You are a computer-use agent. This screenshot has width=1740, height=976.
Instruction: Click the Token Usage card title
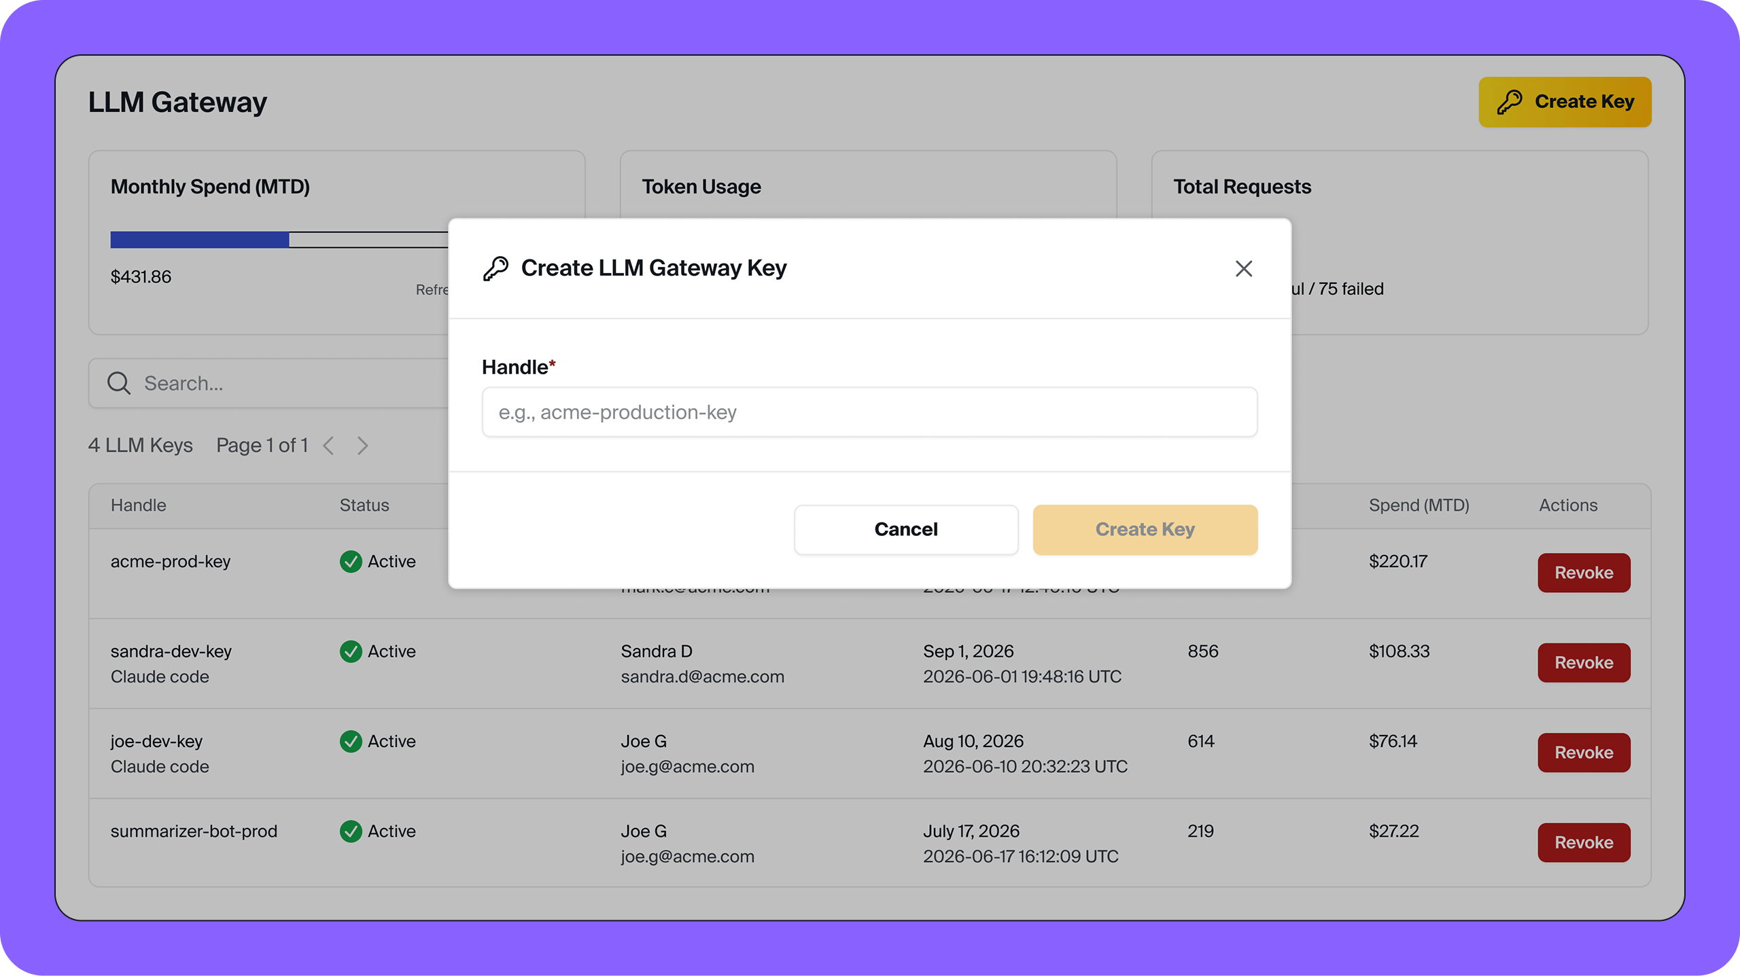pyautogui.click(x=701, y=187)
